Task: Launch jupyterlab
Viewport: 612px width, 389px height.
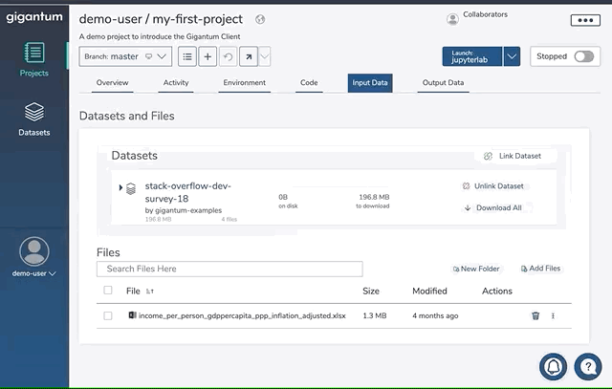Action: coord(472,56)
